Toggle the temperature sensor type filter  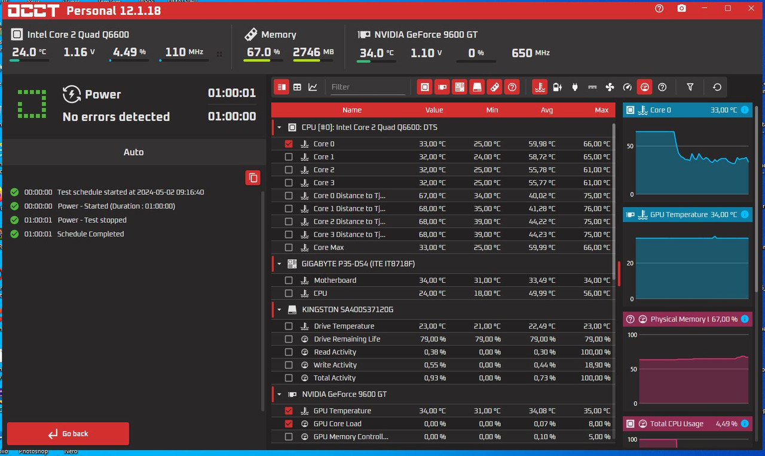point(540,87)
